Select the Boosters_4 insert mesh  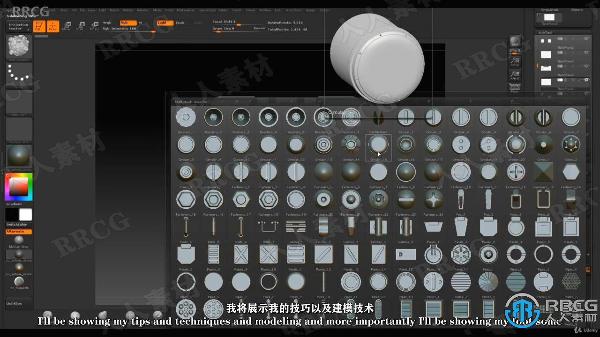point(268,117)
